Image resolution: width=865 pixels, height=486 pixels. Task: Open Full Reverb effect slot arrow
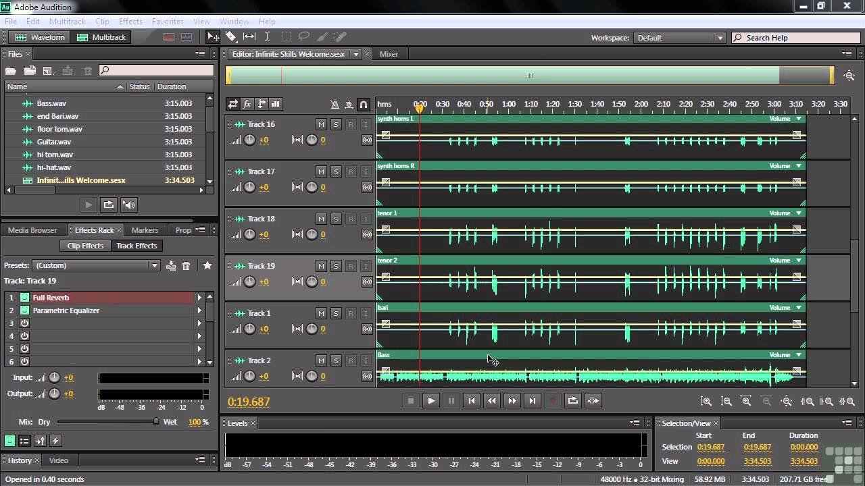199,298
